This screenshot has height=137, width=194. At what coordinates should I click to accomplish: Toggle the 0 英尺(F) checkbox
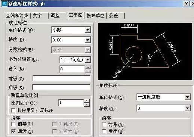pos(55,124)
